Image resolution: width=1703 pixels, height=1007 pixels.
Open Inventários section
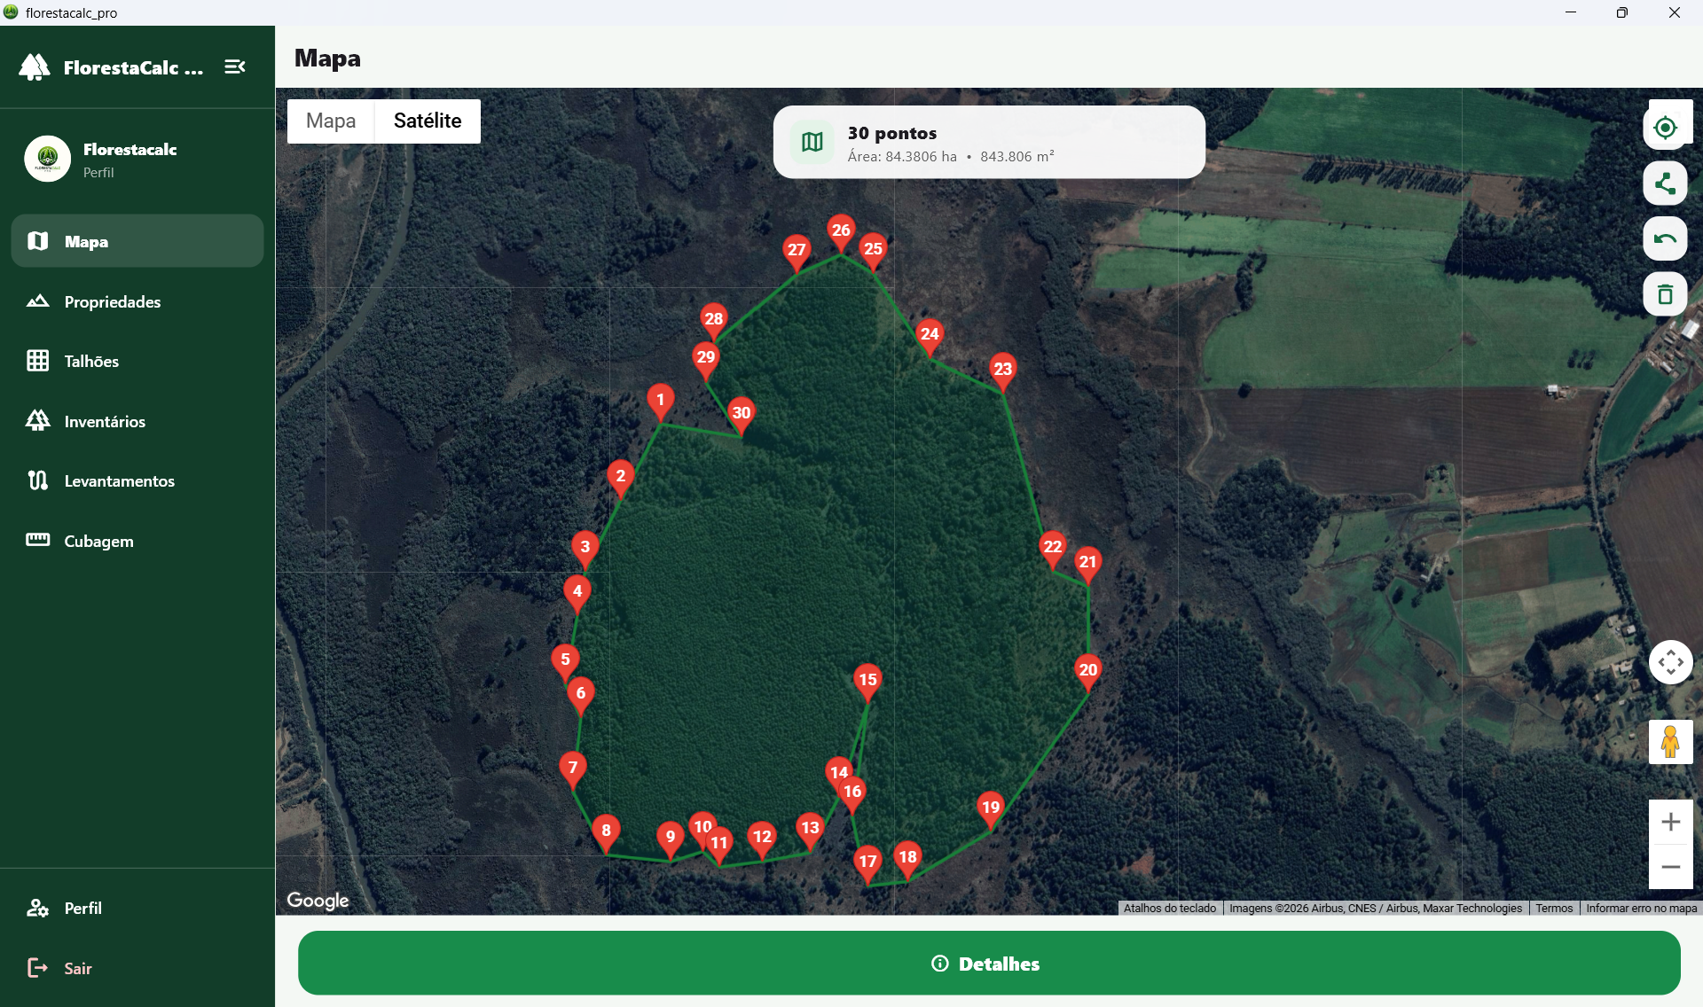coord(137,421)
